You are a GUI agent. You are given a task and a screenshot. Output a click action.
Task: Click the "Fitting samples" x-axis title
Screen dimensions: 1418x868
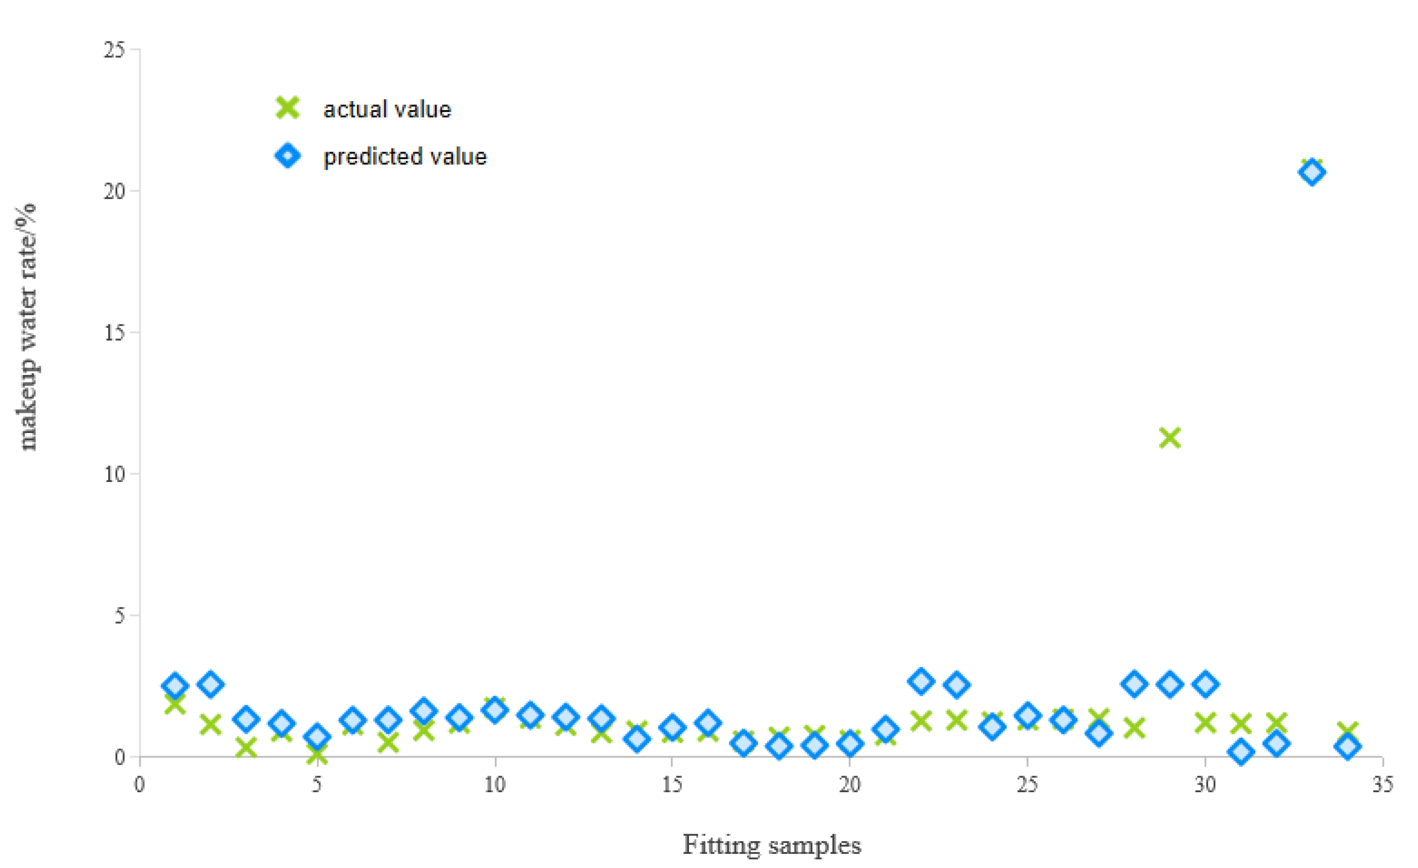tap(772, 845)
